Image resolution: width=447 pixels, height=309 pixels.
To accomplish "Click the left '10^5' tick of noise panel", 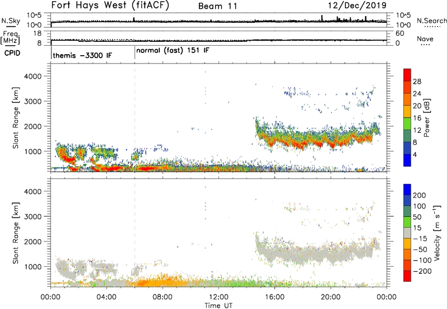I will pyautogui.click(x=34, y=16).
